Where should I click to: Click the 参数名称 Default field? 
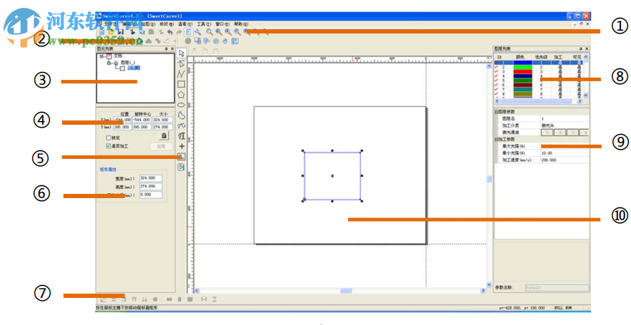pos(557,288)
